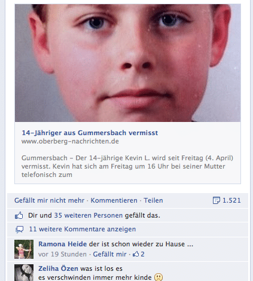
Task: Open Zeliha Özen's profile name link
Action: 58,268
